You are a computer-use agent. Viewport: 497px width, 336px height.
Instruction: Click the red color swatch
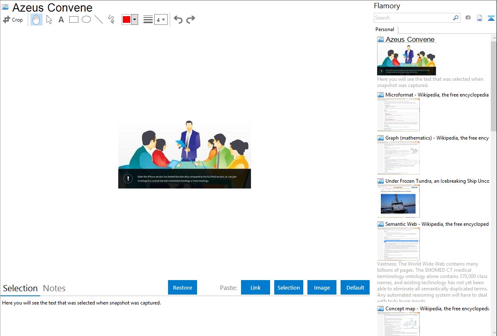(127, 19)
